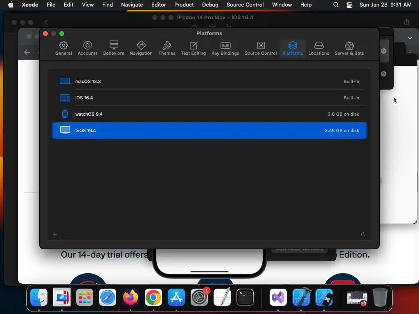This screenshot has width=419, height=314.
Task: Click the minus button to remove platform
Action: [65, 234]
